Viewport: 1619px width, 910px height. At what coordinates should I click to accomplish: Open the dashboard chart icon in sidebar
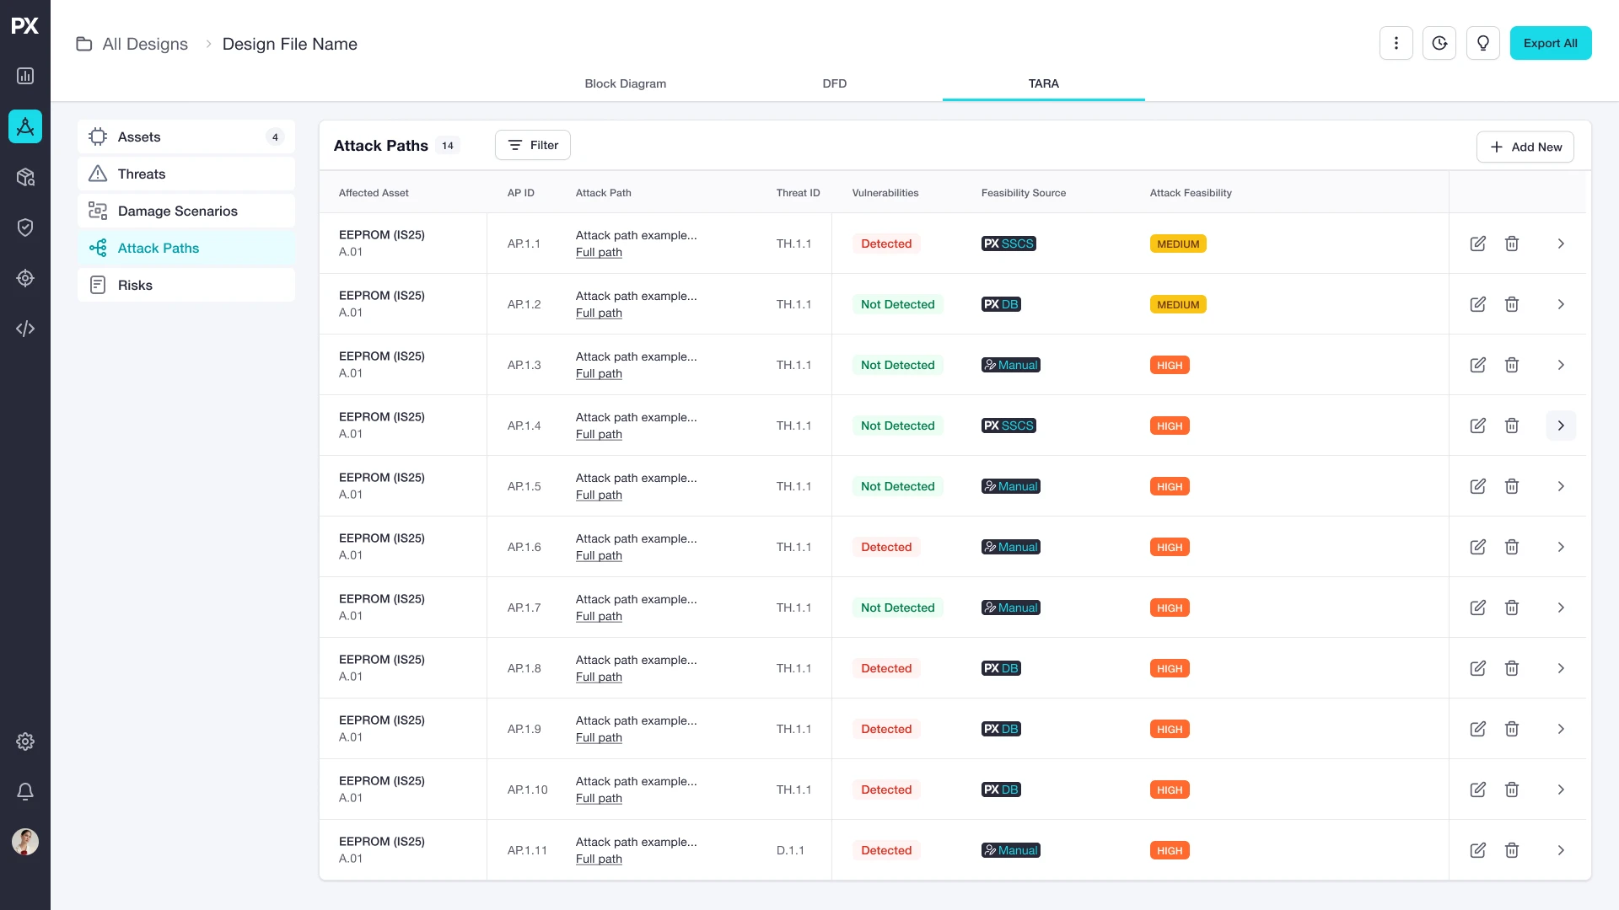tap(25, 76)
